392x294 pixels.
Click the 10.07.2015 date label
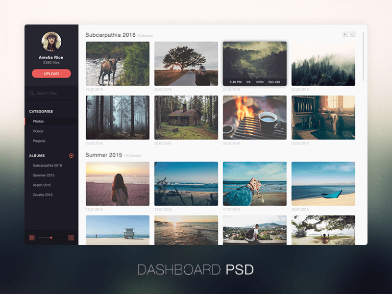click(x=300, y=209)
